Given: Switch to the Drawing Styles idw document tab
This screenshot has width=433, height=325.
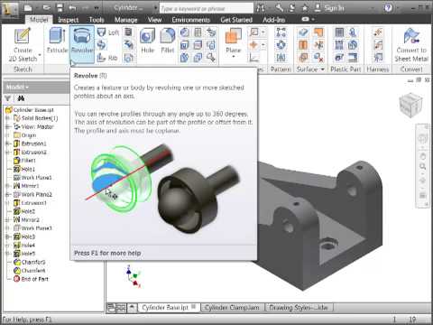Looking at the screenshot, I should pyautogui.click(x=298, y=308).
